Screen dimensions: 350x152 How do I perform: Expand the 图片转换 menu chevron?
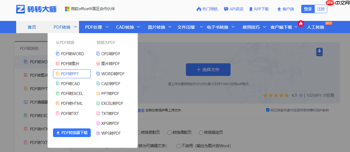(x=170, y=27)
